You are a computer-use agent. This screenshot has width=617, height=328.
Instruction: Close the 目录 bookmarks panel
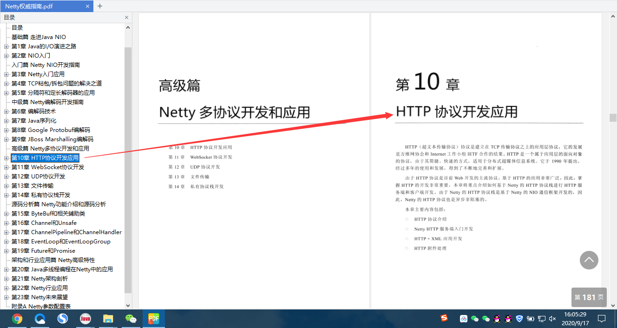click(126, 18)
